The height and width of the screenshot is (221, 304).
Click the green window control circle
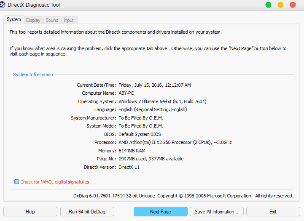[x=268, y=5]
